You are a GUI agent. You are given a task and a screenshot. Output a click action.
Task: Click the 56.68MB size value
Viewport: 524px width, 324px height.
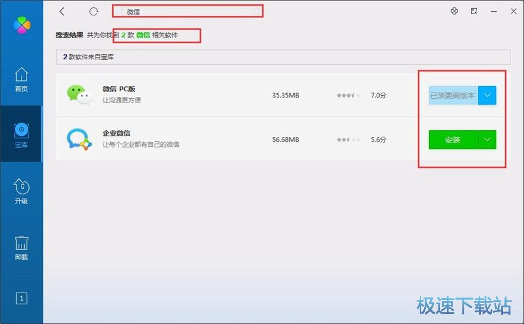(x=285, y=139)
